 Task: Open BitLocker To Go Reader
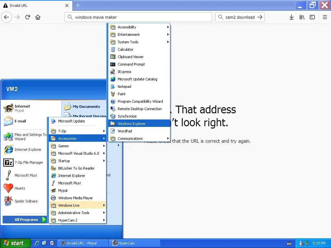[78, 168]
